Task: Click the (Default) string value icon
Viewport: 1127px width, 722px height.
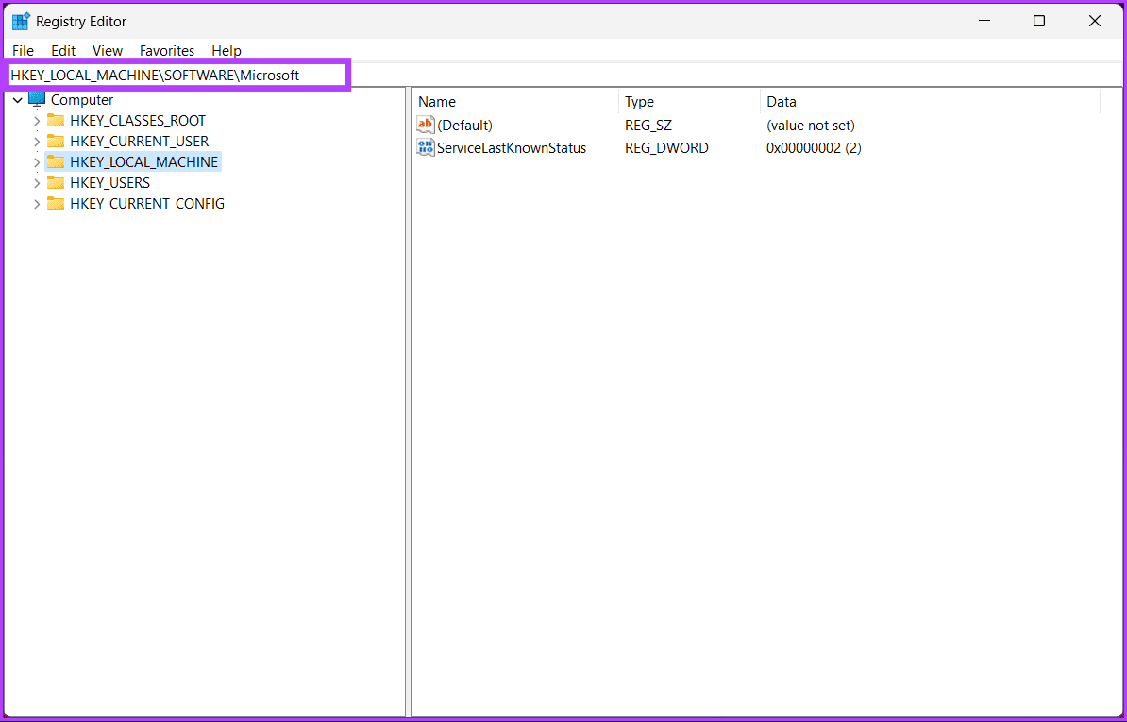Action: [426, 125]
